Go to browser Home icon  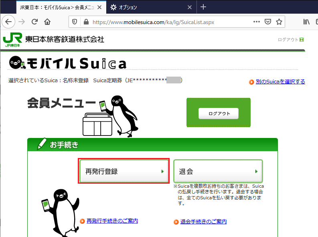tap(47, 22)
